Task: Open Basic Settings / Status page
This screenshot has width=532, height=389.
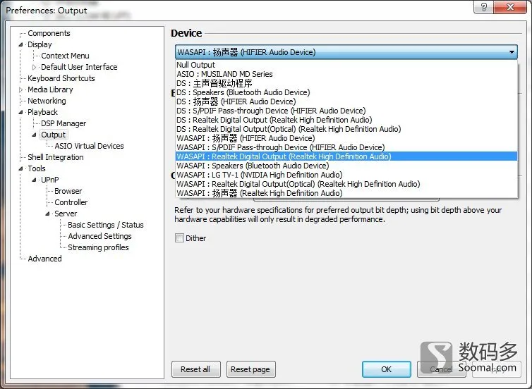Action: [x=106, y=225]
